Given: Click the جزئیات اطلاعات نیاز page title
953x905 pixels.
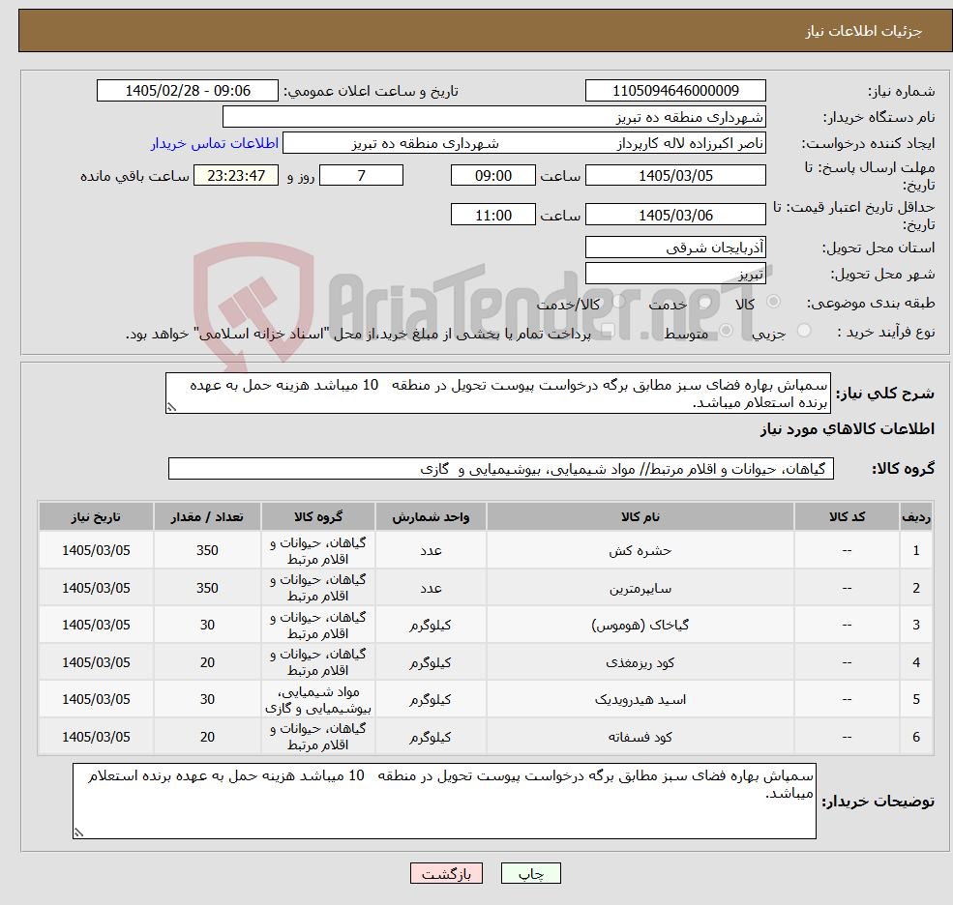Looking at the screenshot, I should tap(864, 31).
